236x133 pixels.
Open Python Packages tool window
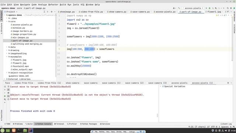(x=88, y=124)
